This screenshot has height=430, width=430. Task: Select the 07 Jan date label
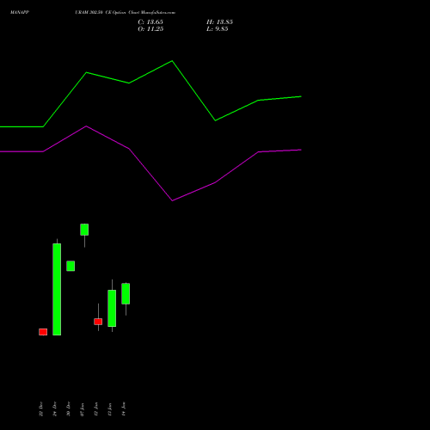pyautogui.click(x=82, y=409)
